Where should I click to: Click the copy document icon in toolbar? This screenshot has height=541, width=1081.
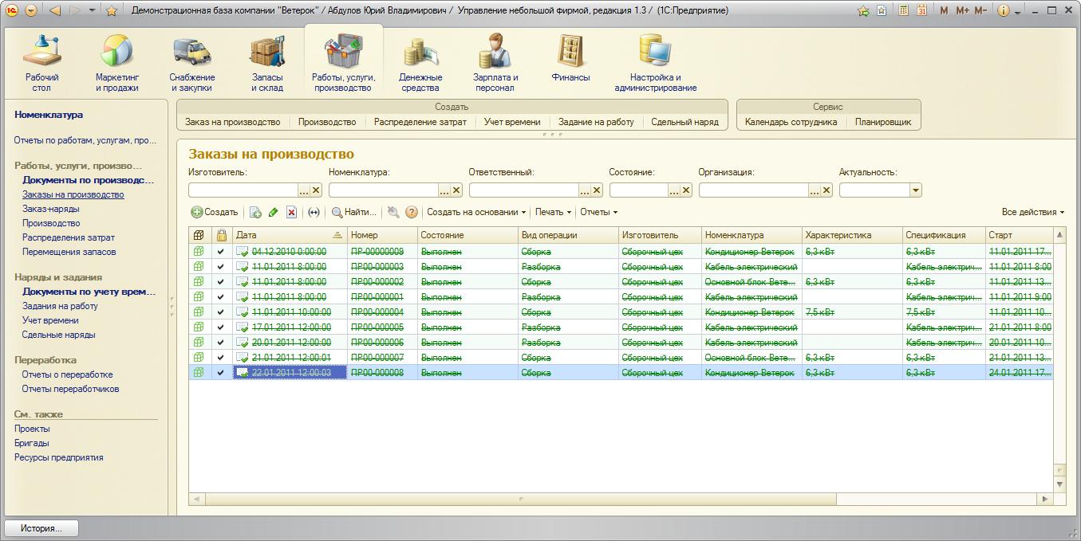pos(255,212)
